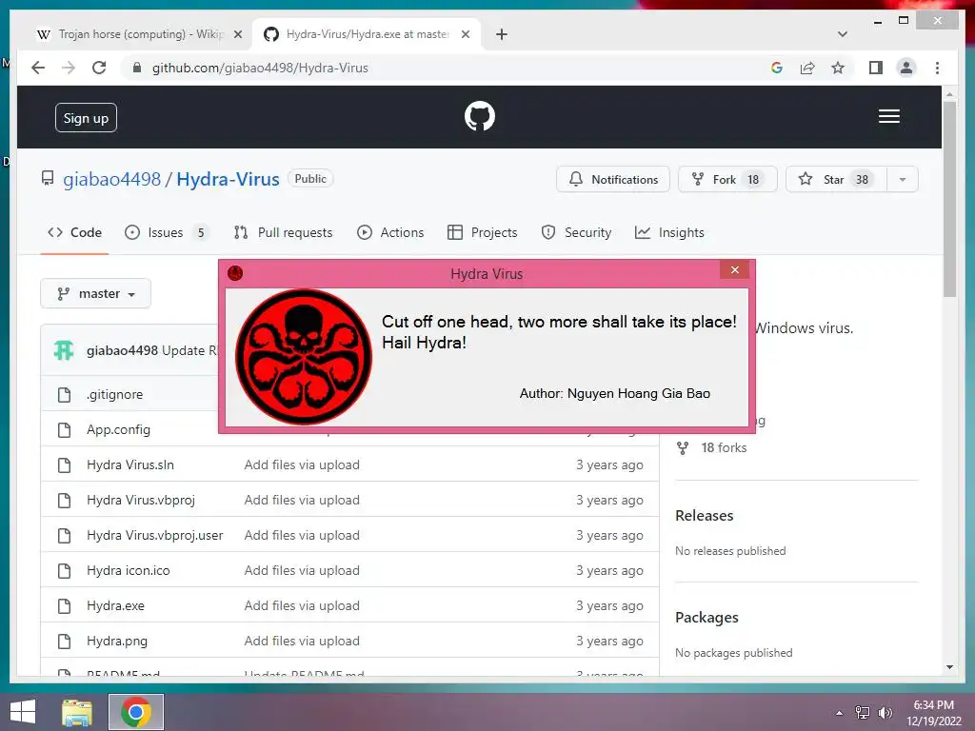Viewport: 975px width, 731px height.
Task: Click the browser back arrow
Action: pyautogui.click(x=38, y=68)
